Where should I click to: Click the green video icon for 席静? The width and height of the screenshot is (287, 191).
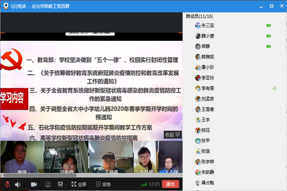pos(268,46)
